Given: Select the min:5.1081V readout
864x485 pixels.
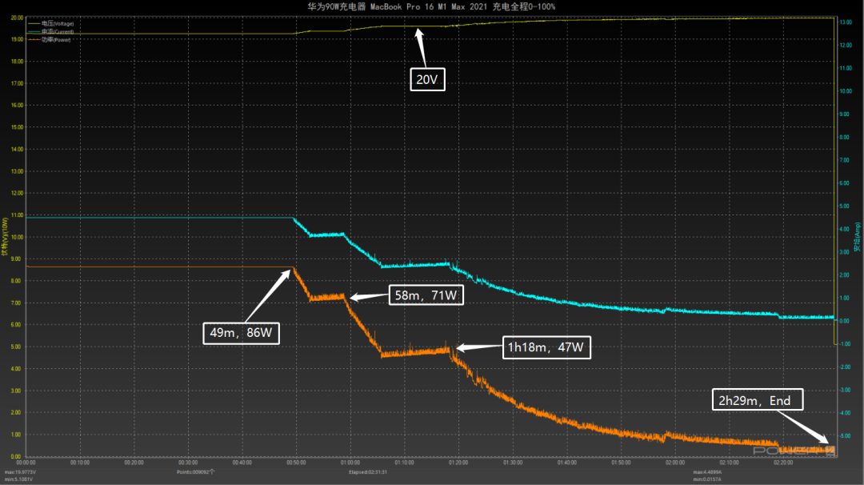Looking at the screenshot, I should coord(18,479).
